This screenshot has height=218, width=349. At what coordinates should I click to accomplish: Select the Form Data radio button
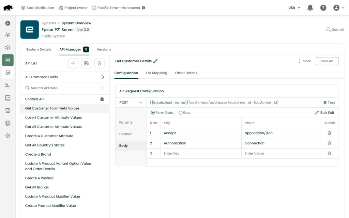click(153, 113)
